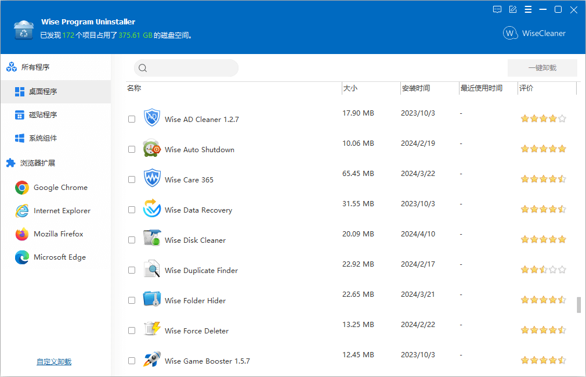Select the 所有程序 sidebar entry
The height and width of the screenshot is (377, 586).
pyautogui.click(x=35, y=67)
